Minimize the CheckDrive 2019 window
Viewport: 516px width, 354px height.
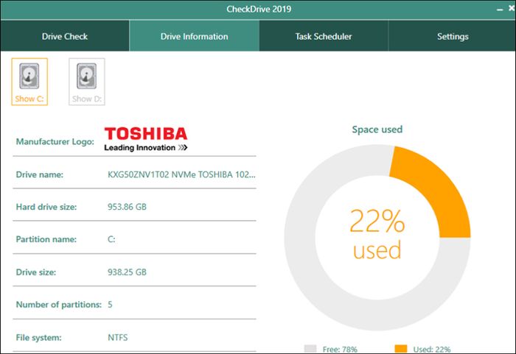coord(500,10)
